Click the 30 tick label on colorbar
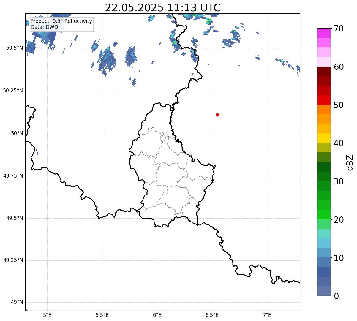 coord(339,181)
